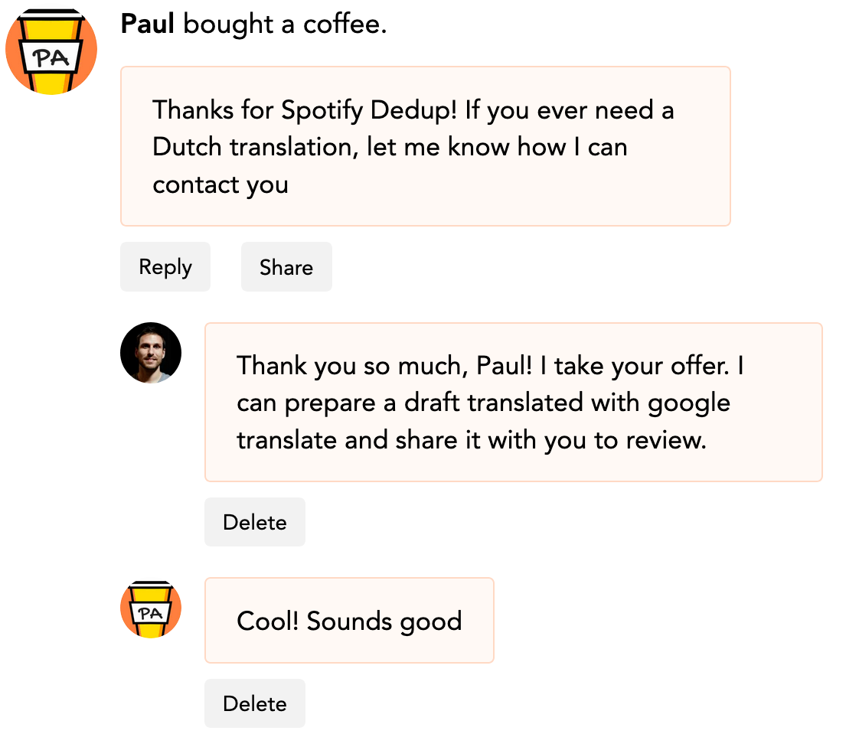
Task: Click the 'bought a coffee.' text
Action: (x=285, y=24)
